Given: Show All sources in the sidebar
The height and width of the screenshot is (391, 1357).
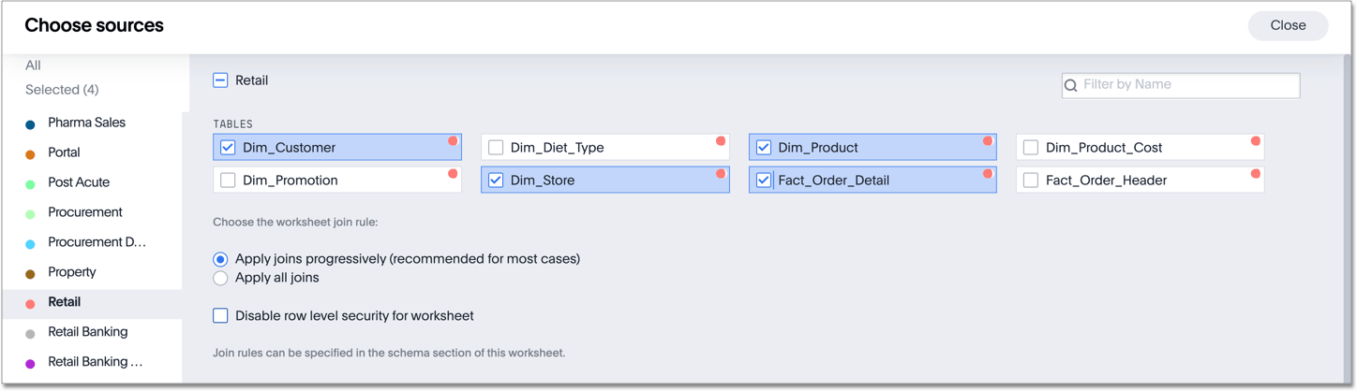Looking at the screenshot, I should 34,65.
